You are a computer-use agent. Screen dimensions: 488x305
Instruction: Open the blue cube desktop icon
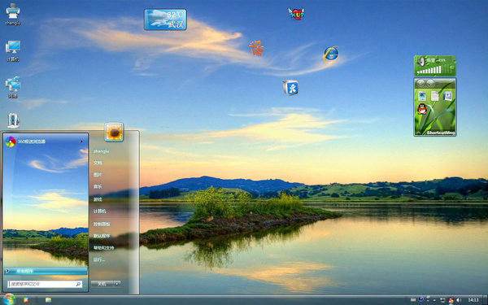click(290, 88)
